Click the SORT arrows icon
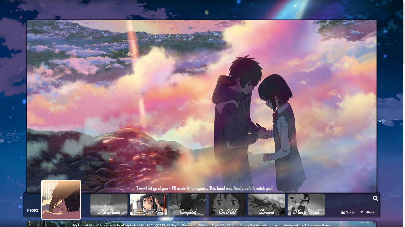Image resolution: width=405 pixels, height=227 pixels. 28,210
